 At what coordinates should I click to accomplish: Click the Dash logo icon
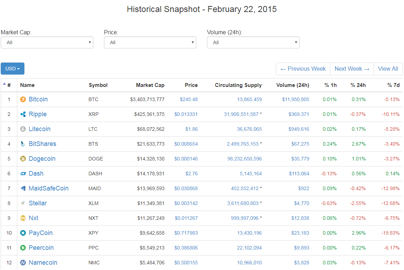23,174
